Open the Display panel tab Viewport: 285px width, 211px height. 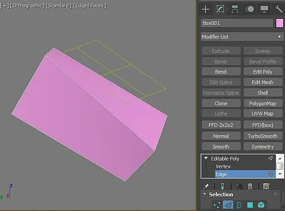point(264,9)
